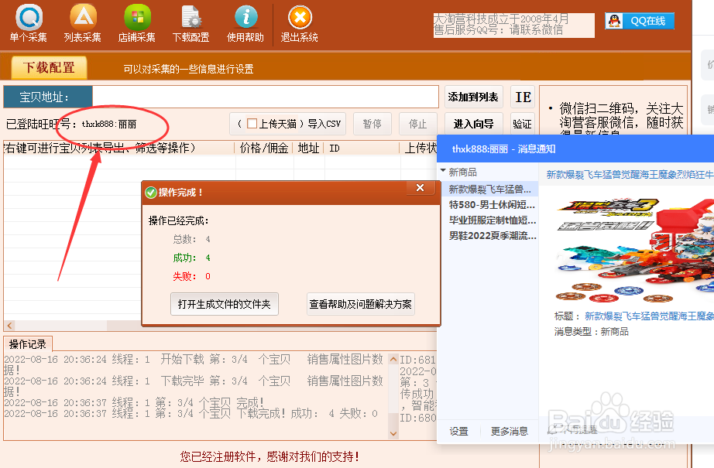Click the 宝贝地址 address input field
Screen dimensions: 714x468
tap(263, 97)
